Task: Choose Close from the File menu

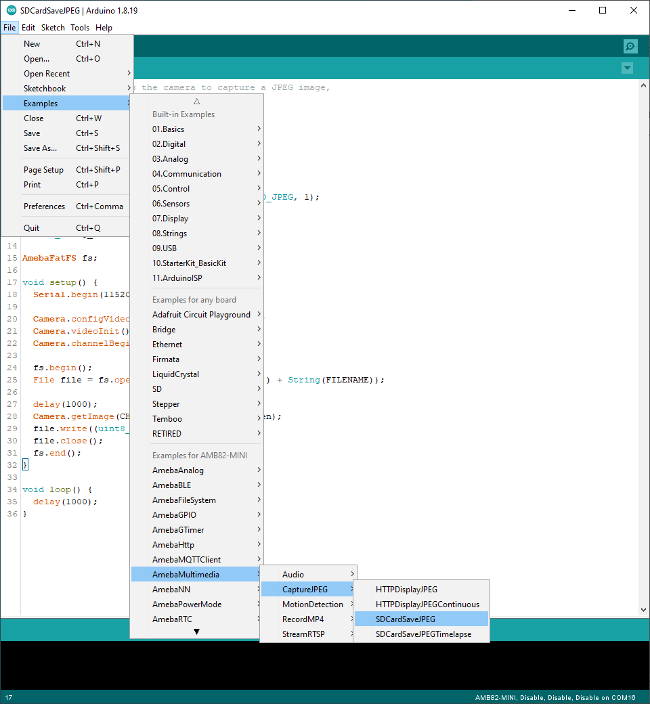Action: [66, 118]
